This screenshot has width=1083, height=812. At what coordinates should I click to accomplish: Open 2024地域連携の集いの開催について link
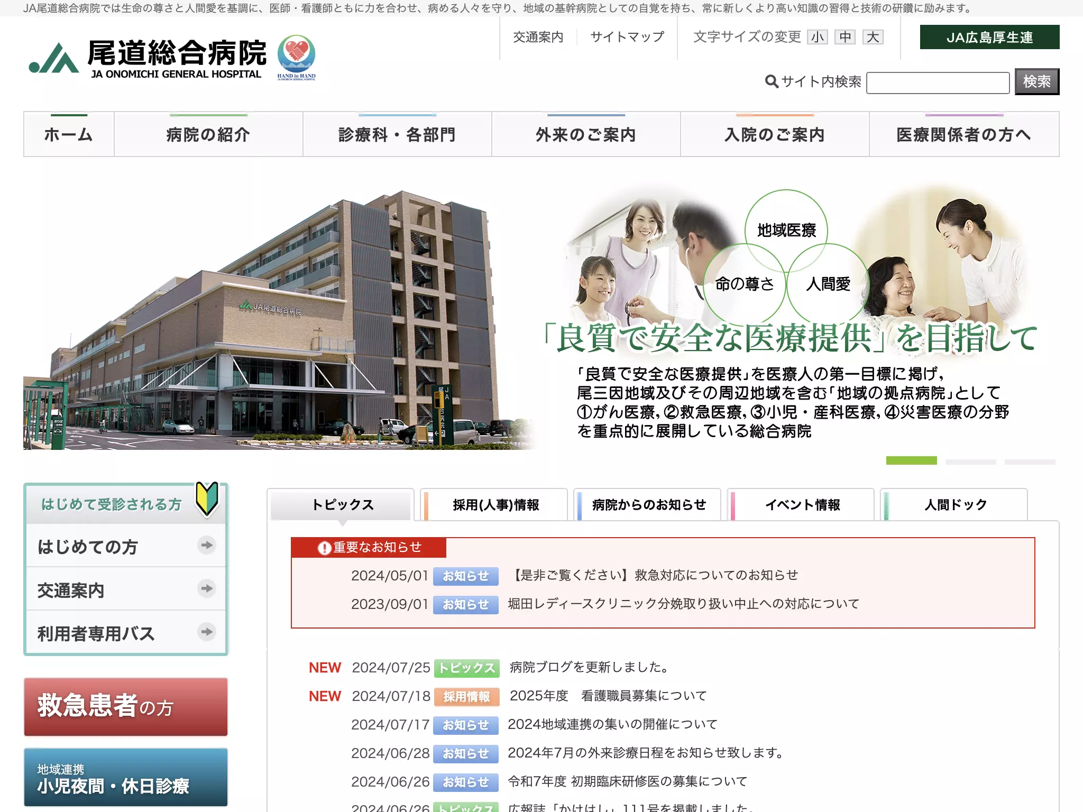click(612, 724)
